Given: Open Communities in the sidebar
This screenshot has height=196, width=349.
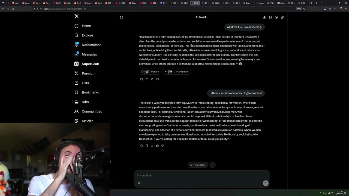Looking at the screenshot, I should click(88, 111).
